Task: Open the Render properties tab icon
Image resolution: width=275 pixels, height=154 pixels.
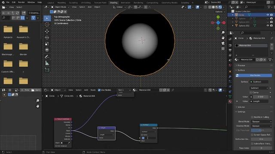Action: [230, 45]
